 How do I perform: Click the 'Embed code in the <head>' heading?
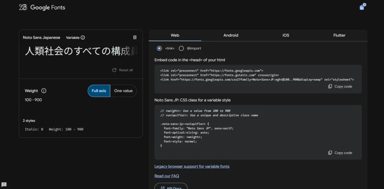click(190, 60)
